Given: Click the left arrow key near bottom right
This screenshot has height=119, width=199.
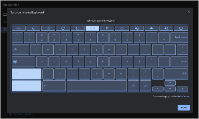Looking at the screenshot, I should coord(158,89).
